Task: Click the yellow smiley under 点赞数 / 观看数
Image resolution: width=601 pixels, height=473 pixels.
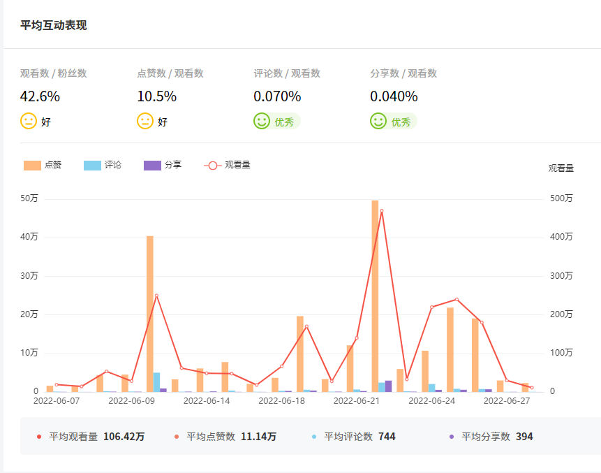Action: pyautogui.click(x=145, y=121)
